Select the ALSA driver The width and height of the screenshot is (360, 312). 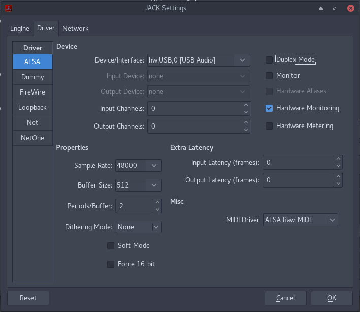tap(32, 61)
